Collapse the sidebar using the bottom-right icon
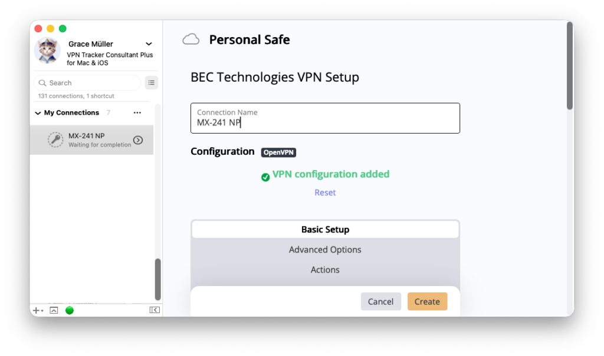The width and height of the screenshot is (604, 356). (x=155, y=310)
